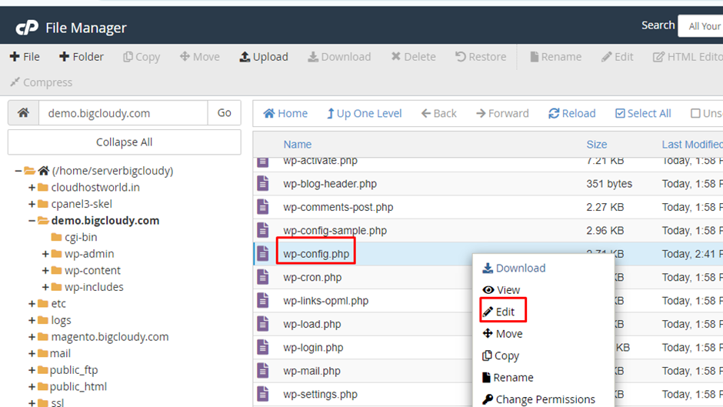This screenshot has height=407, width=723.
Task: Expand the magento.bigcloudy.com folder
Action: coord(32,337)
